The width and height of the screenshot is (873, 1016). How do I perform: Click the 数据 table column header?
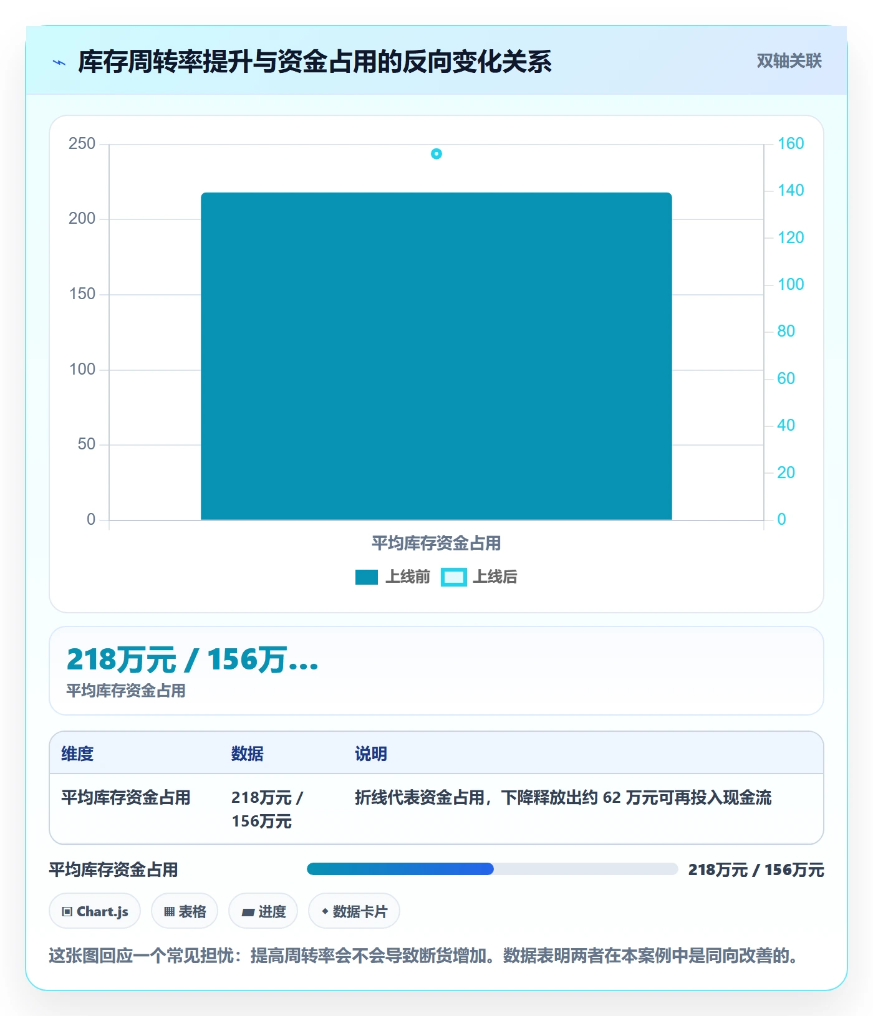[248, 754]
